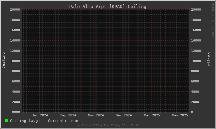Click the red arrow at x-axis end

[190, 112]
